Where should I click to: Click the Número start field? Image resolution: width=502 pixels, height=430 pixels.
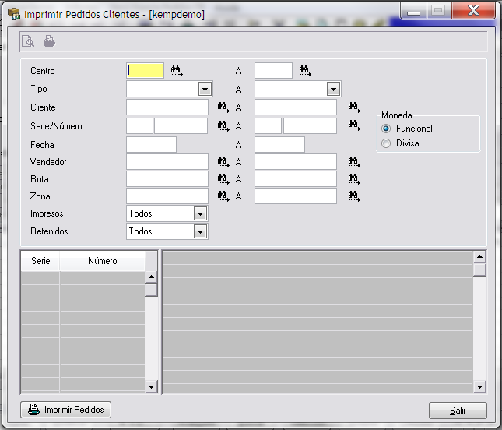(181, 125)
